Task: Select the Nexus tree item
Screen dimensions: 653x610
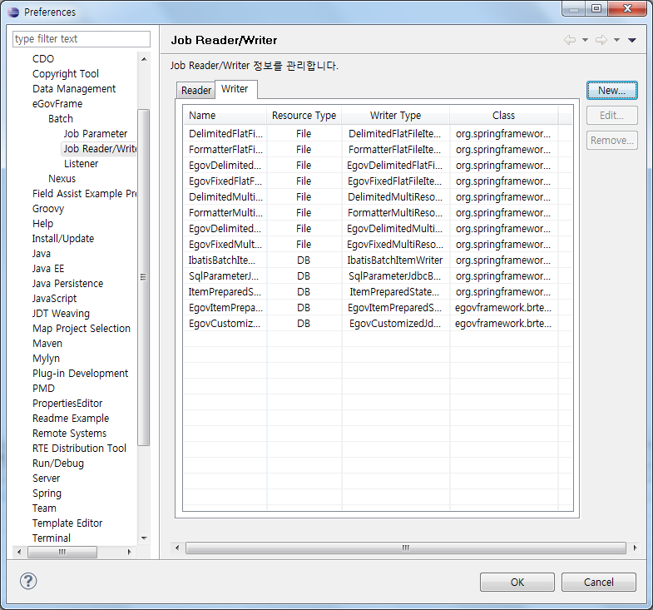Action: click(62, 178)
